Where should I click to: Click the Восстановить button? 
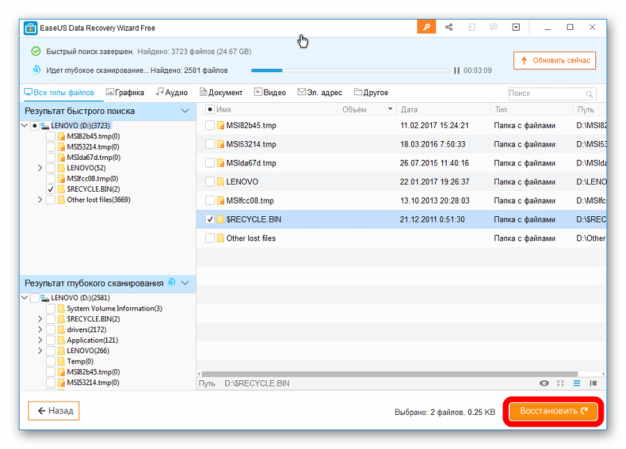[x=554, y=411]
